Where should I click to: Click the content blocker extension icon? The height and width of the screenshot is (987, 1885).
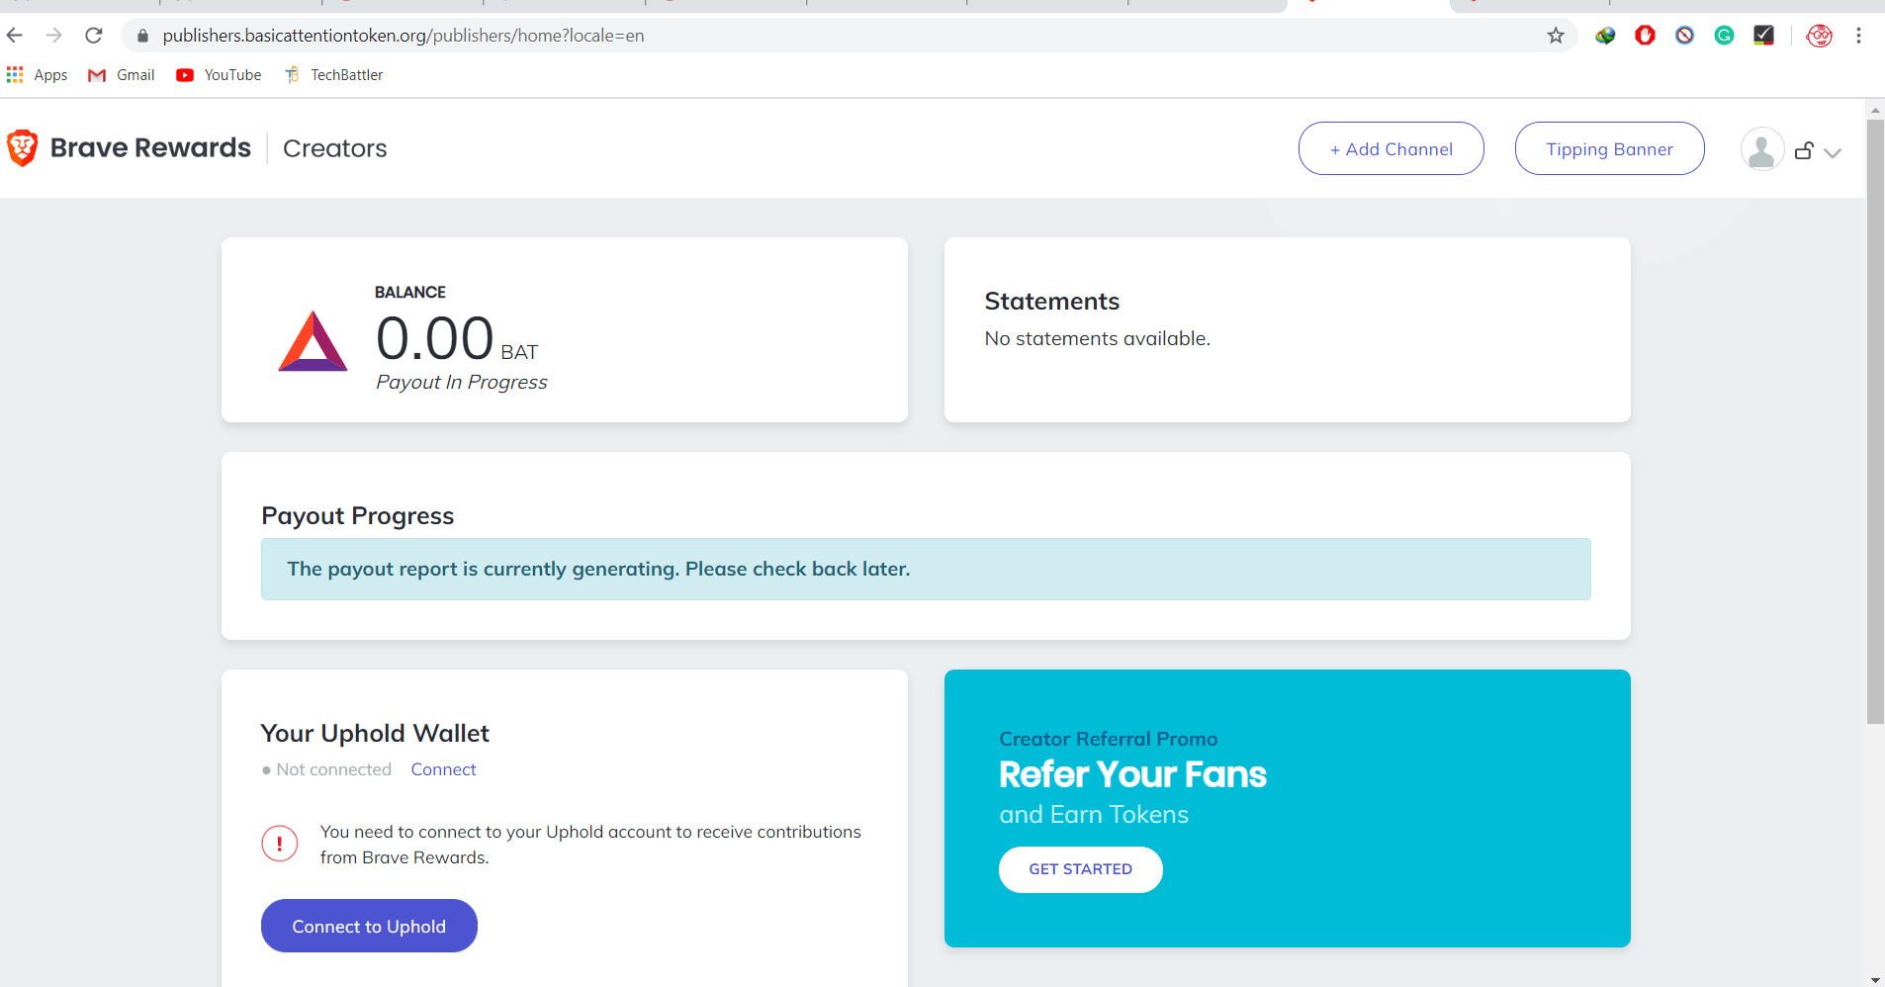click(x=1684, y=36)
